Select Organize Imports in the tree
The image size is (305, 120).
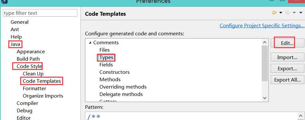(x=43, y=96)
